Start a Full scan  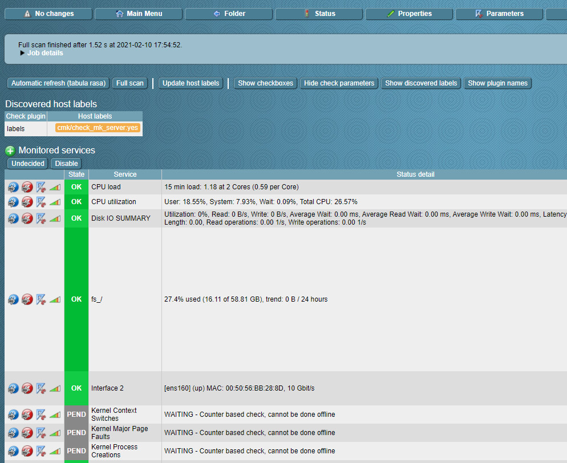point(129,83)
